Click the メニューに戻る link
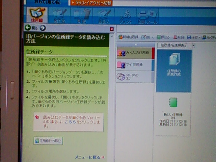Image resolution: width=216 pixels, height=162 pixels. coord(89,157)
